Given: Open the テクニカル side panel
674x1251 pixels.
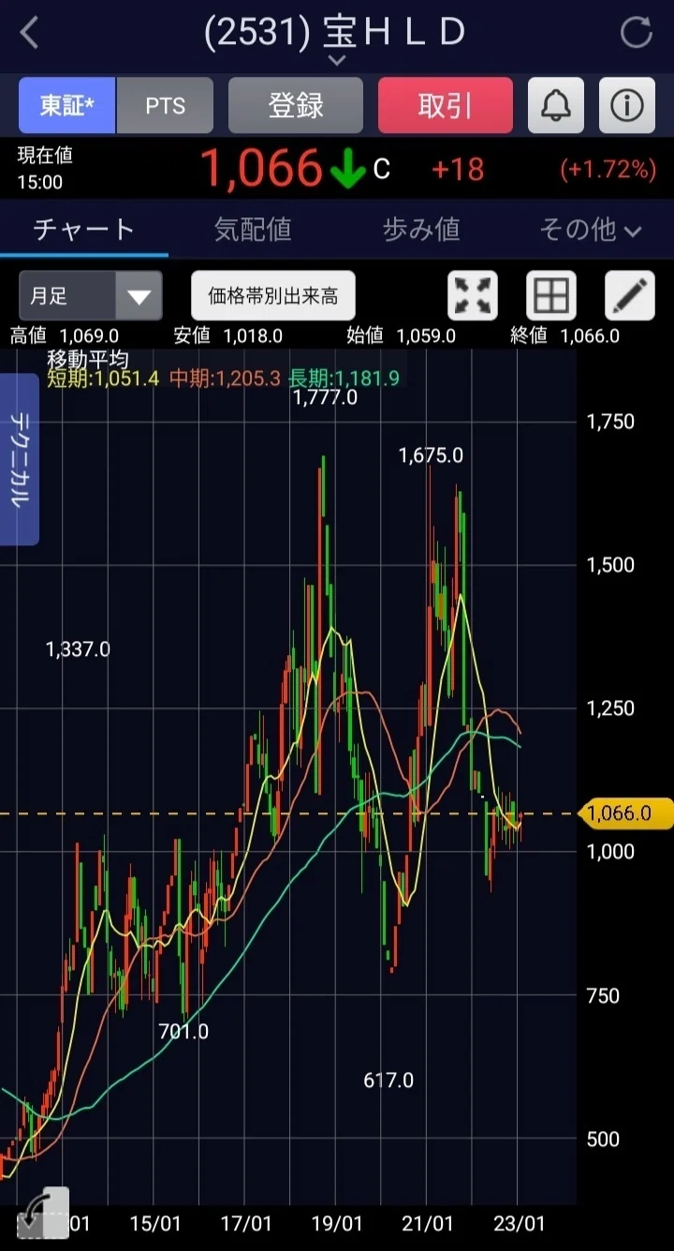Looking at the screenshot, I should [19, 459].
